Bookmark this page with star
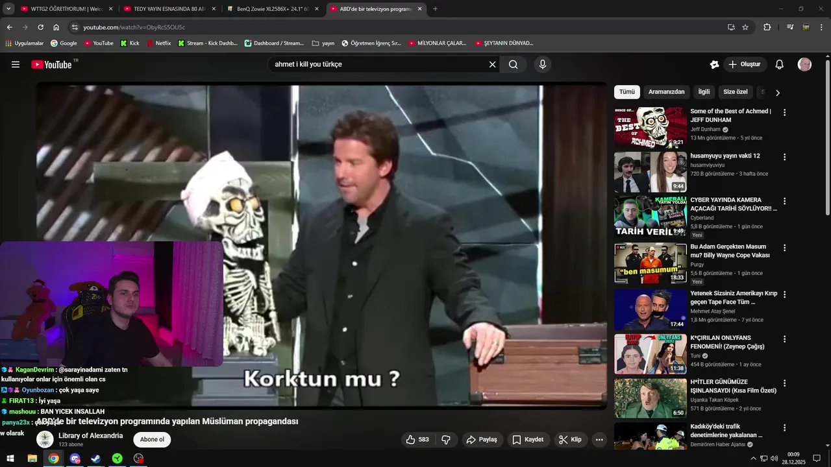 [x=745, y=27]
